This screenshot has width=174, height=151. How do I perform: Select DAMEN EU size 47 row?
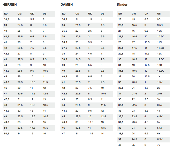coord(87,134)
